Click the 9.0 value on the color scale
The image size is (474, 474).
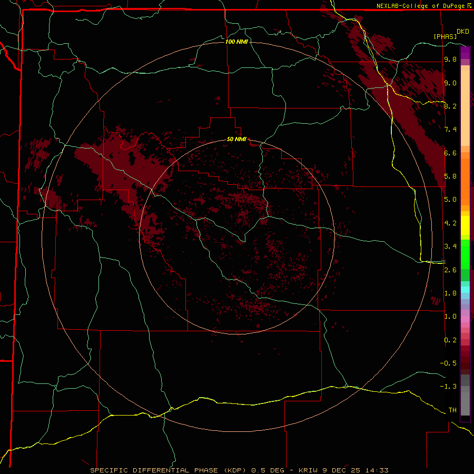(450, 83)
